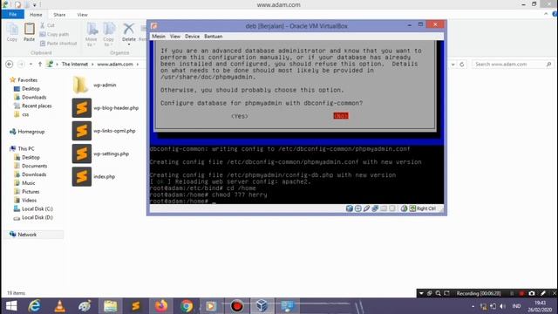558x314 pixels.
Task: Open the address bar history dropdown
Action: coord(453,65)
